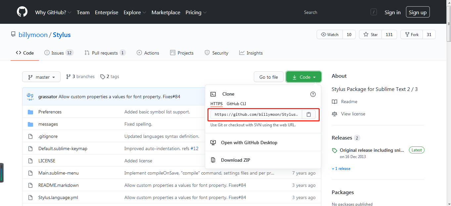Viewport: 451px width, 206px height.
Task: Switch to the GitHub CLI tab
Action: pyautogui.click(x=236, y=104)
